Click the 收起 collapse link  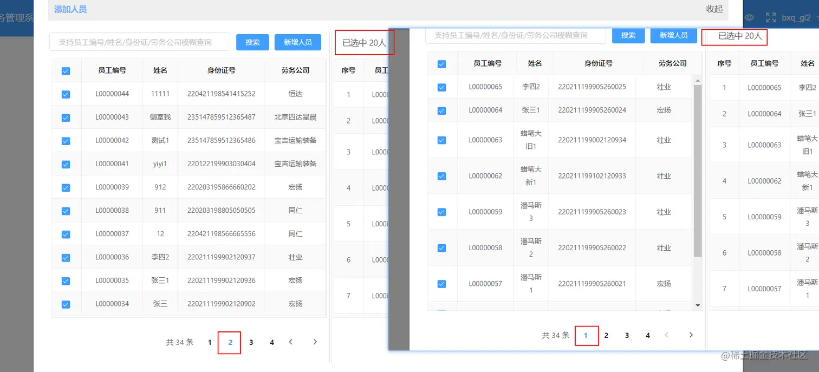point(714,9)
